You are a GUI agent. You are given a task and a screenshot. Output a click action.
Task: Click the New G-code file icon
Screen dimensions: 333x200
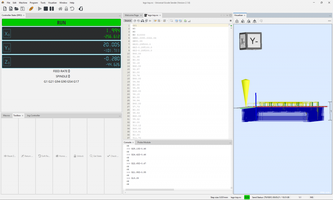[5, 9]
